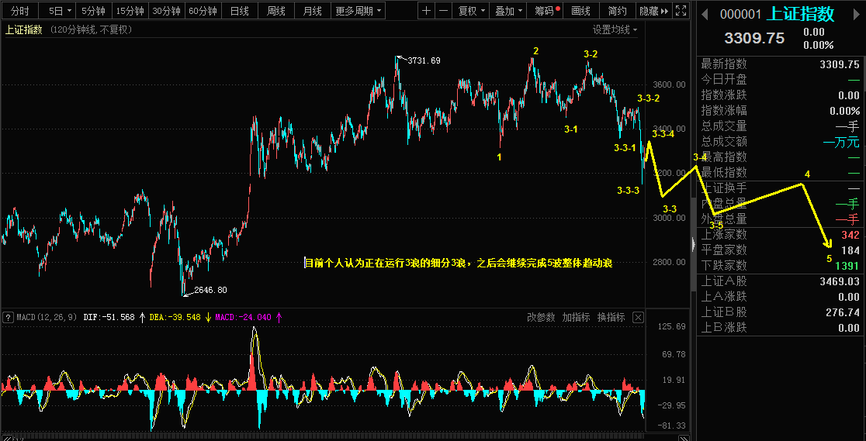Image resolution: width=866 pixels, height=441 pixels.
Task: Click 加指标 to add an indicator
Action: [x=576, y=317]
